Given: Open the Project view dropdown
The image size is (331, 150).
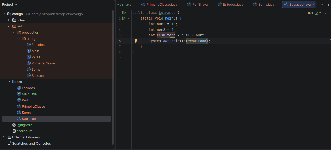Looking at the screenshot, I should pos(10,4).
